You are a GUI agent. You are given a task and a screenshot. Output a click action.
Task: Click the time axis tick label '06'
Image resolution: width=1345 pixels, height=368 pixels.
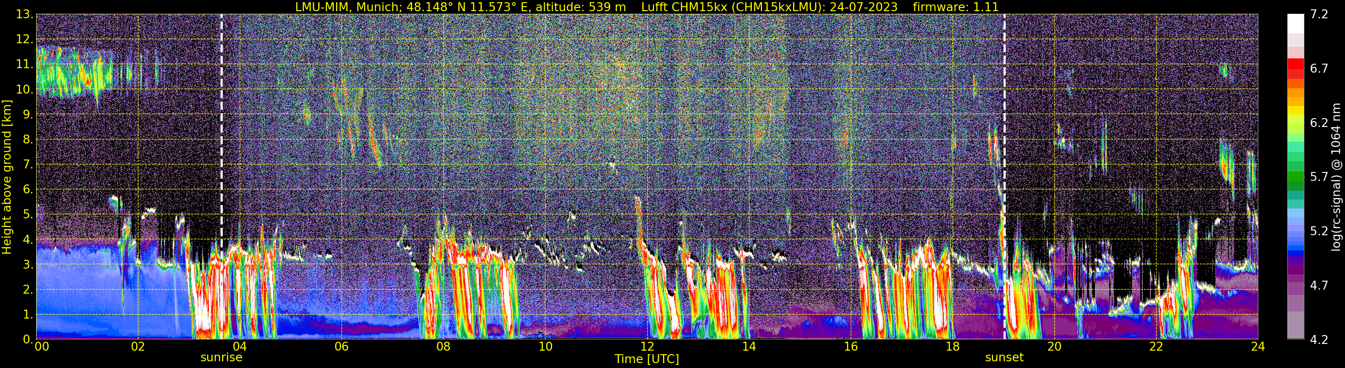(x=341, y=347)
